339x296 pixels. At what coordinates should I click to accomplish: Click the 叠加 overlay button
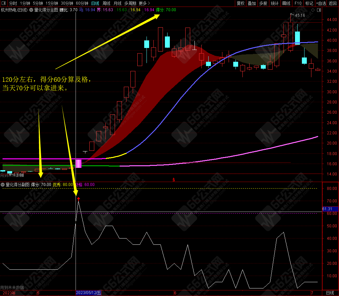coord(252,3)
